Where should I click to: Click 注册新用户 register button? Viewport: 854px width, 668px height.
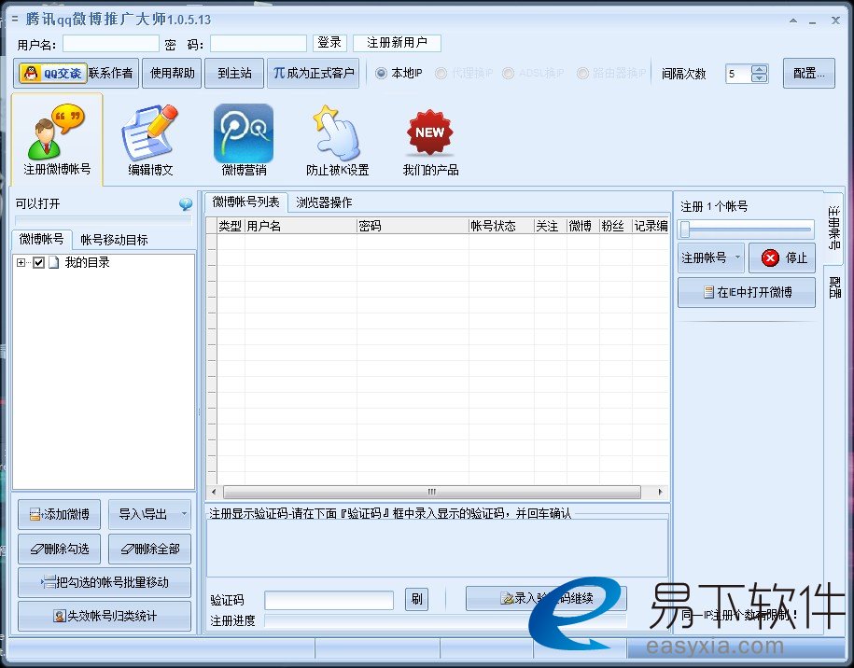[397, 43]
